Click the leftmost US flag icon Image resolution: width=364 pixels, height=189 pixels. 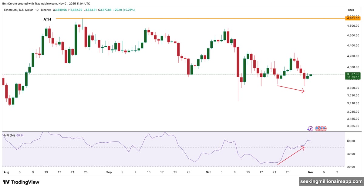pyautogui.click(x=318, y=128)
